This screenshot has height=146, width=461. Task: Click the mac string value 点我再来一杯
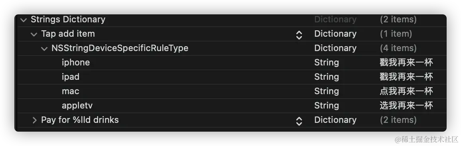point(406,91)
